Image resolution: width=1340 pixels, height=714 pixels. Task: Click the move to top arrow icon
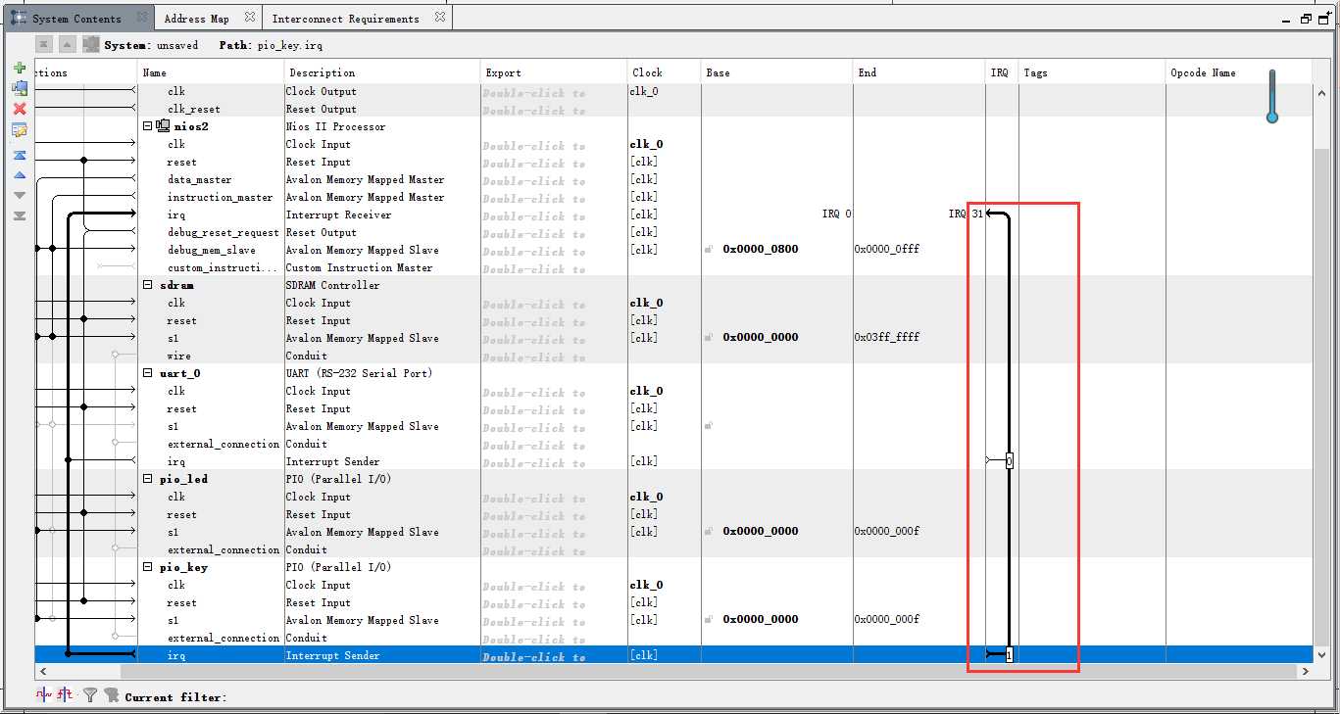[x=20, y=155]
